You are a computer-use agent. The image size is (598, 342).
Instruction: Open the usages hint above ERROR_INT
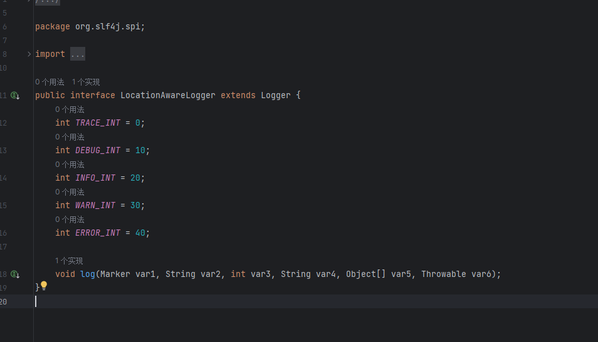[x=70, y=219]
